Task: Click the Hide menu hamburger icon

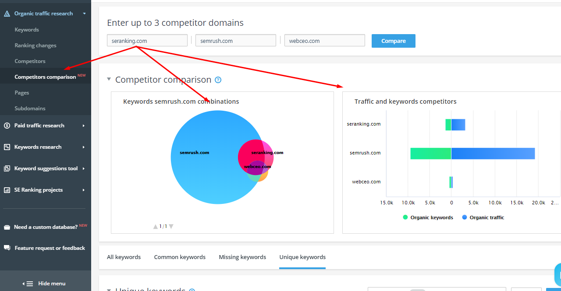Action: tap(29, 284)
